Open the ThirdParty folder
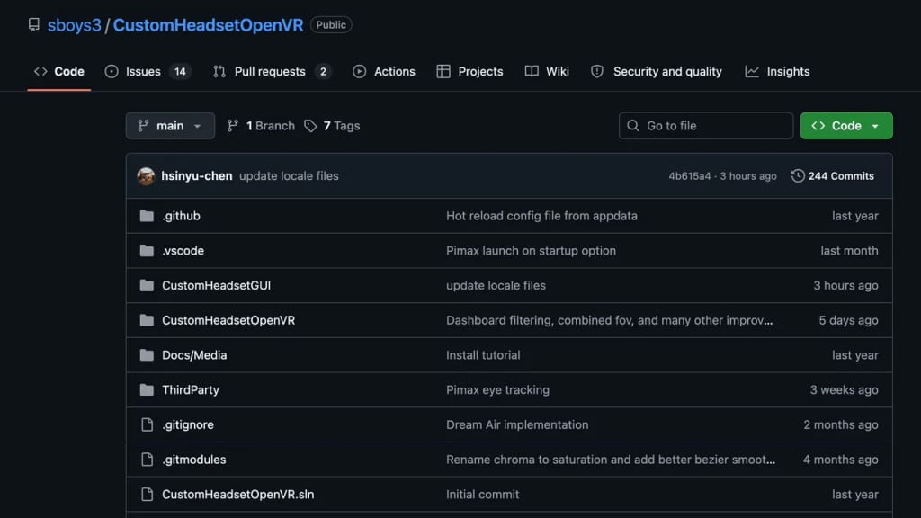Screen dimensions: 921x518 click(x=191, y=390)
